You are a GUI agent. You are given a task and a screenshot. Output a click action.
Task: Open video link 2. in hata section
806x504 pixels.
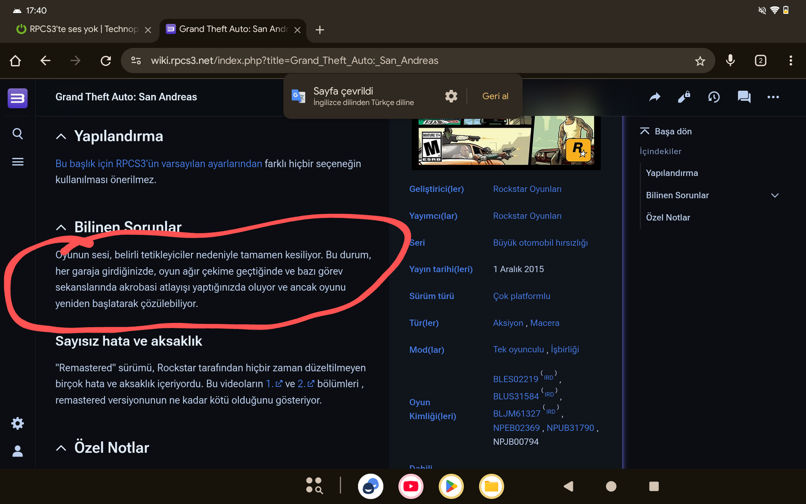click(x=306, y=384)
